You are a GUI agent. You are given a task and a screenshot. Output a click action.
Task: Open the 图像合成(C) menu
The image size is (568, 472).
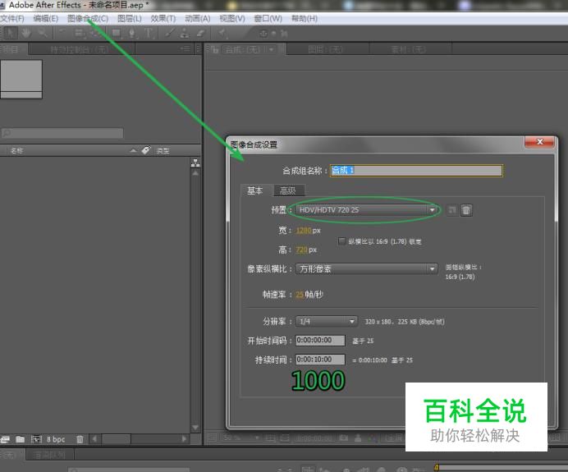click(x=87, y=18)
